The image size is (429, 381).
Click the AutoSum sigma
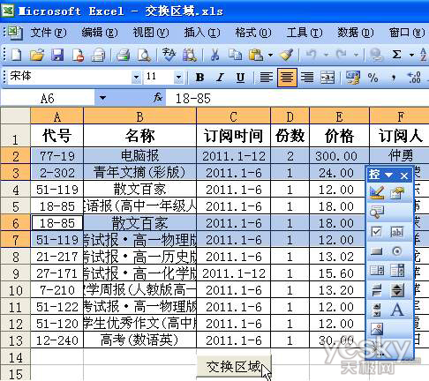pos(396,55)
